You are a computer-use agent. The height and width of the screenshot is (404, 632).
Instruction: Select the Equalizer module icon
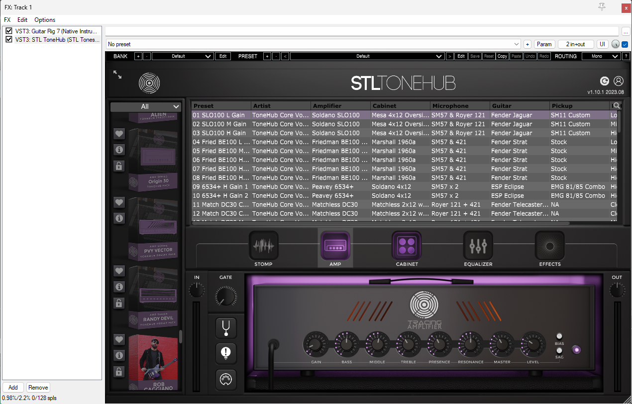point(478,245)
